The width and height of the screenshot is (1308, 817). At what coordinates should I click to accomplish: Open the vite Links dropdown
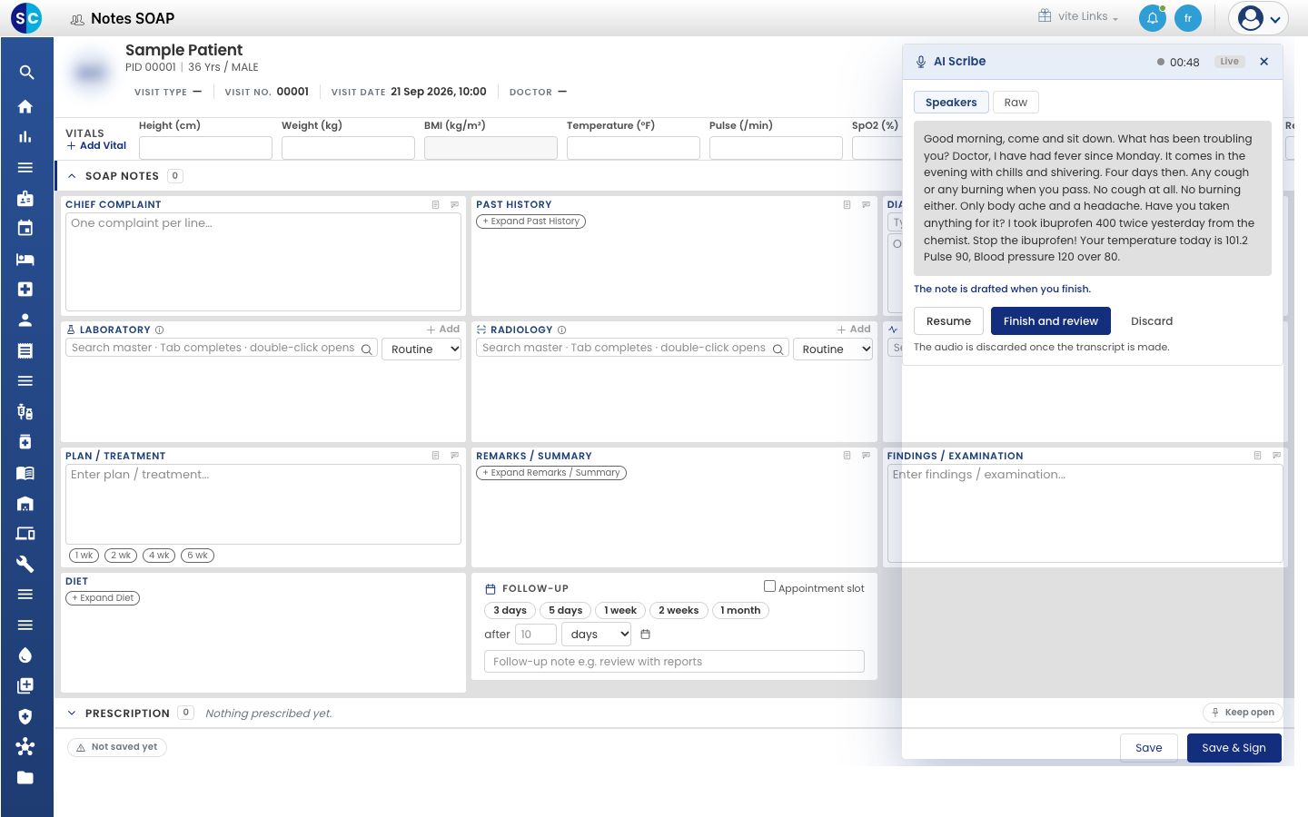1078,16
